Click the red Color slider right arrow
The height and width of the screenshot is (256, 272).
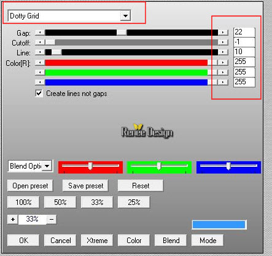click(x=223, y=62)
